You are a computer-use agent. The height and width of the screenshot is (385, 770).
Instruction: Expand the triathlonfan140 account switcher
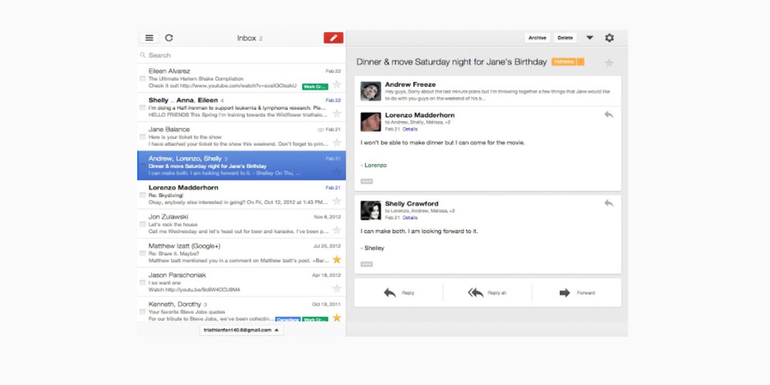coord(241,330)
